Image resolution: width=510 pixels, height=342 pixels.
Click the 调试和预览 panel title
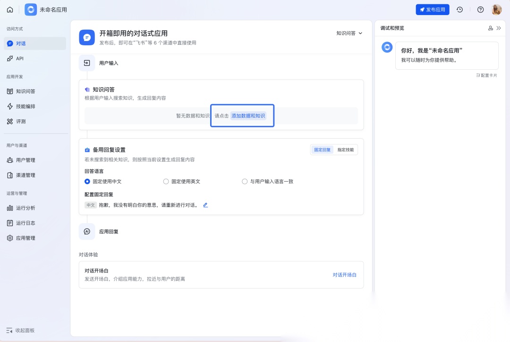[x=392, y=28]
